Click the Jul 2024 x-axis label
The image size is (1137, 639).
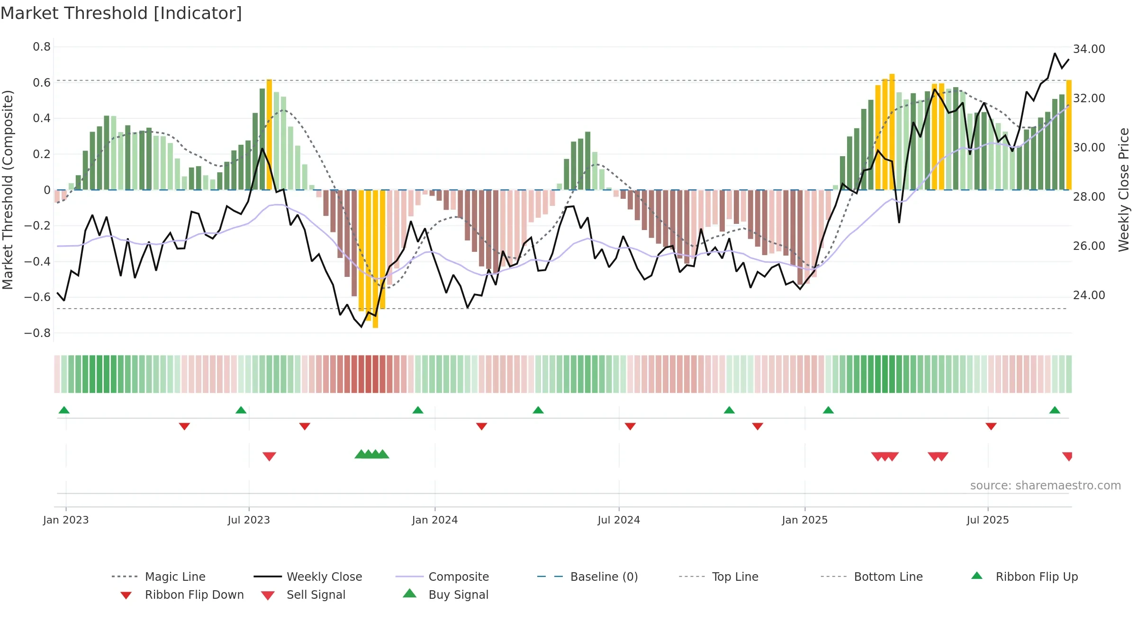pos(619,520)
